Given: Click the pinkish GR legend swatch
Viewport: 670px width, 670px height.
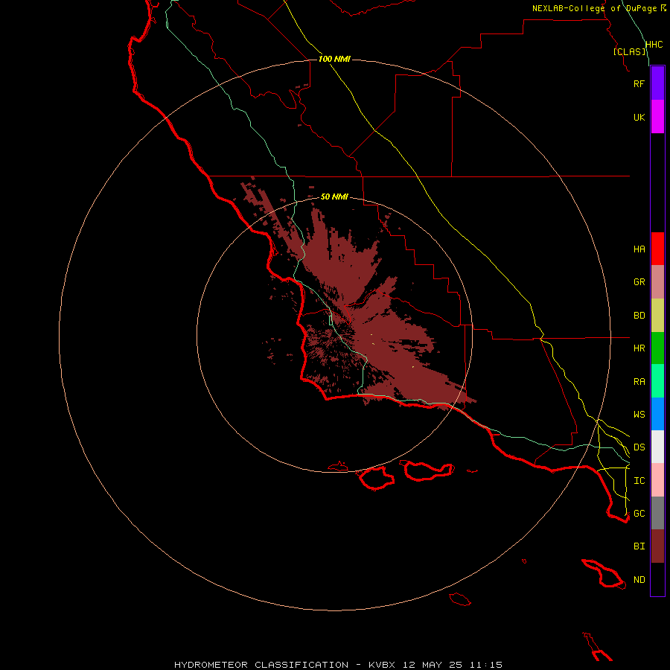Looking at the screenshot, I should pos(657,282).
